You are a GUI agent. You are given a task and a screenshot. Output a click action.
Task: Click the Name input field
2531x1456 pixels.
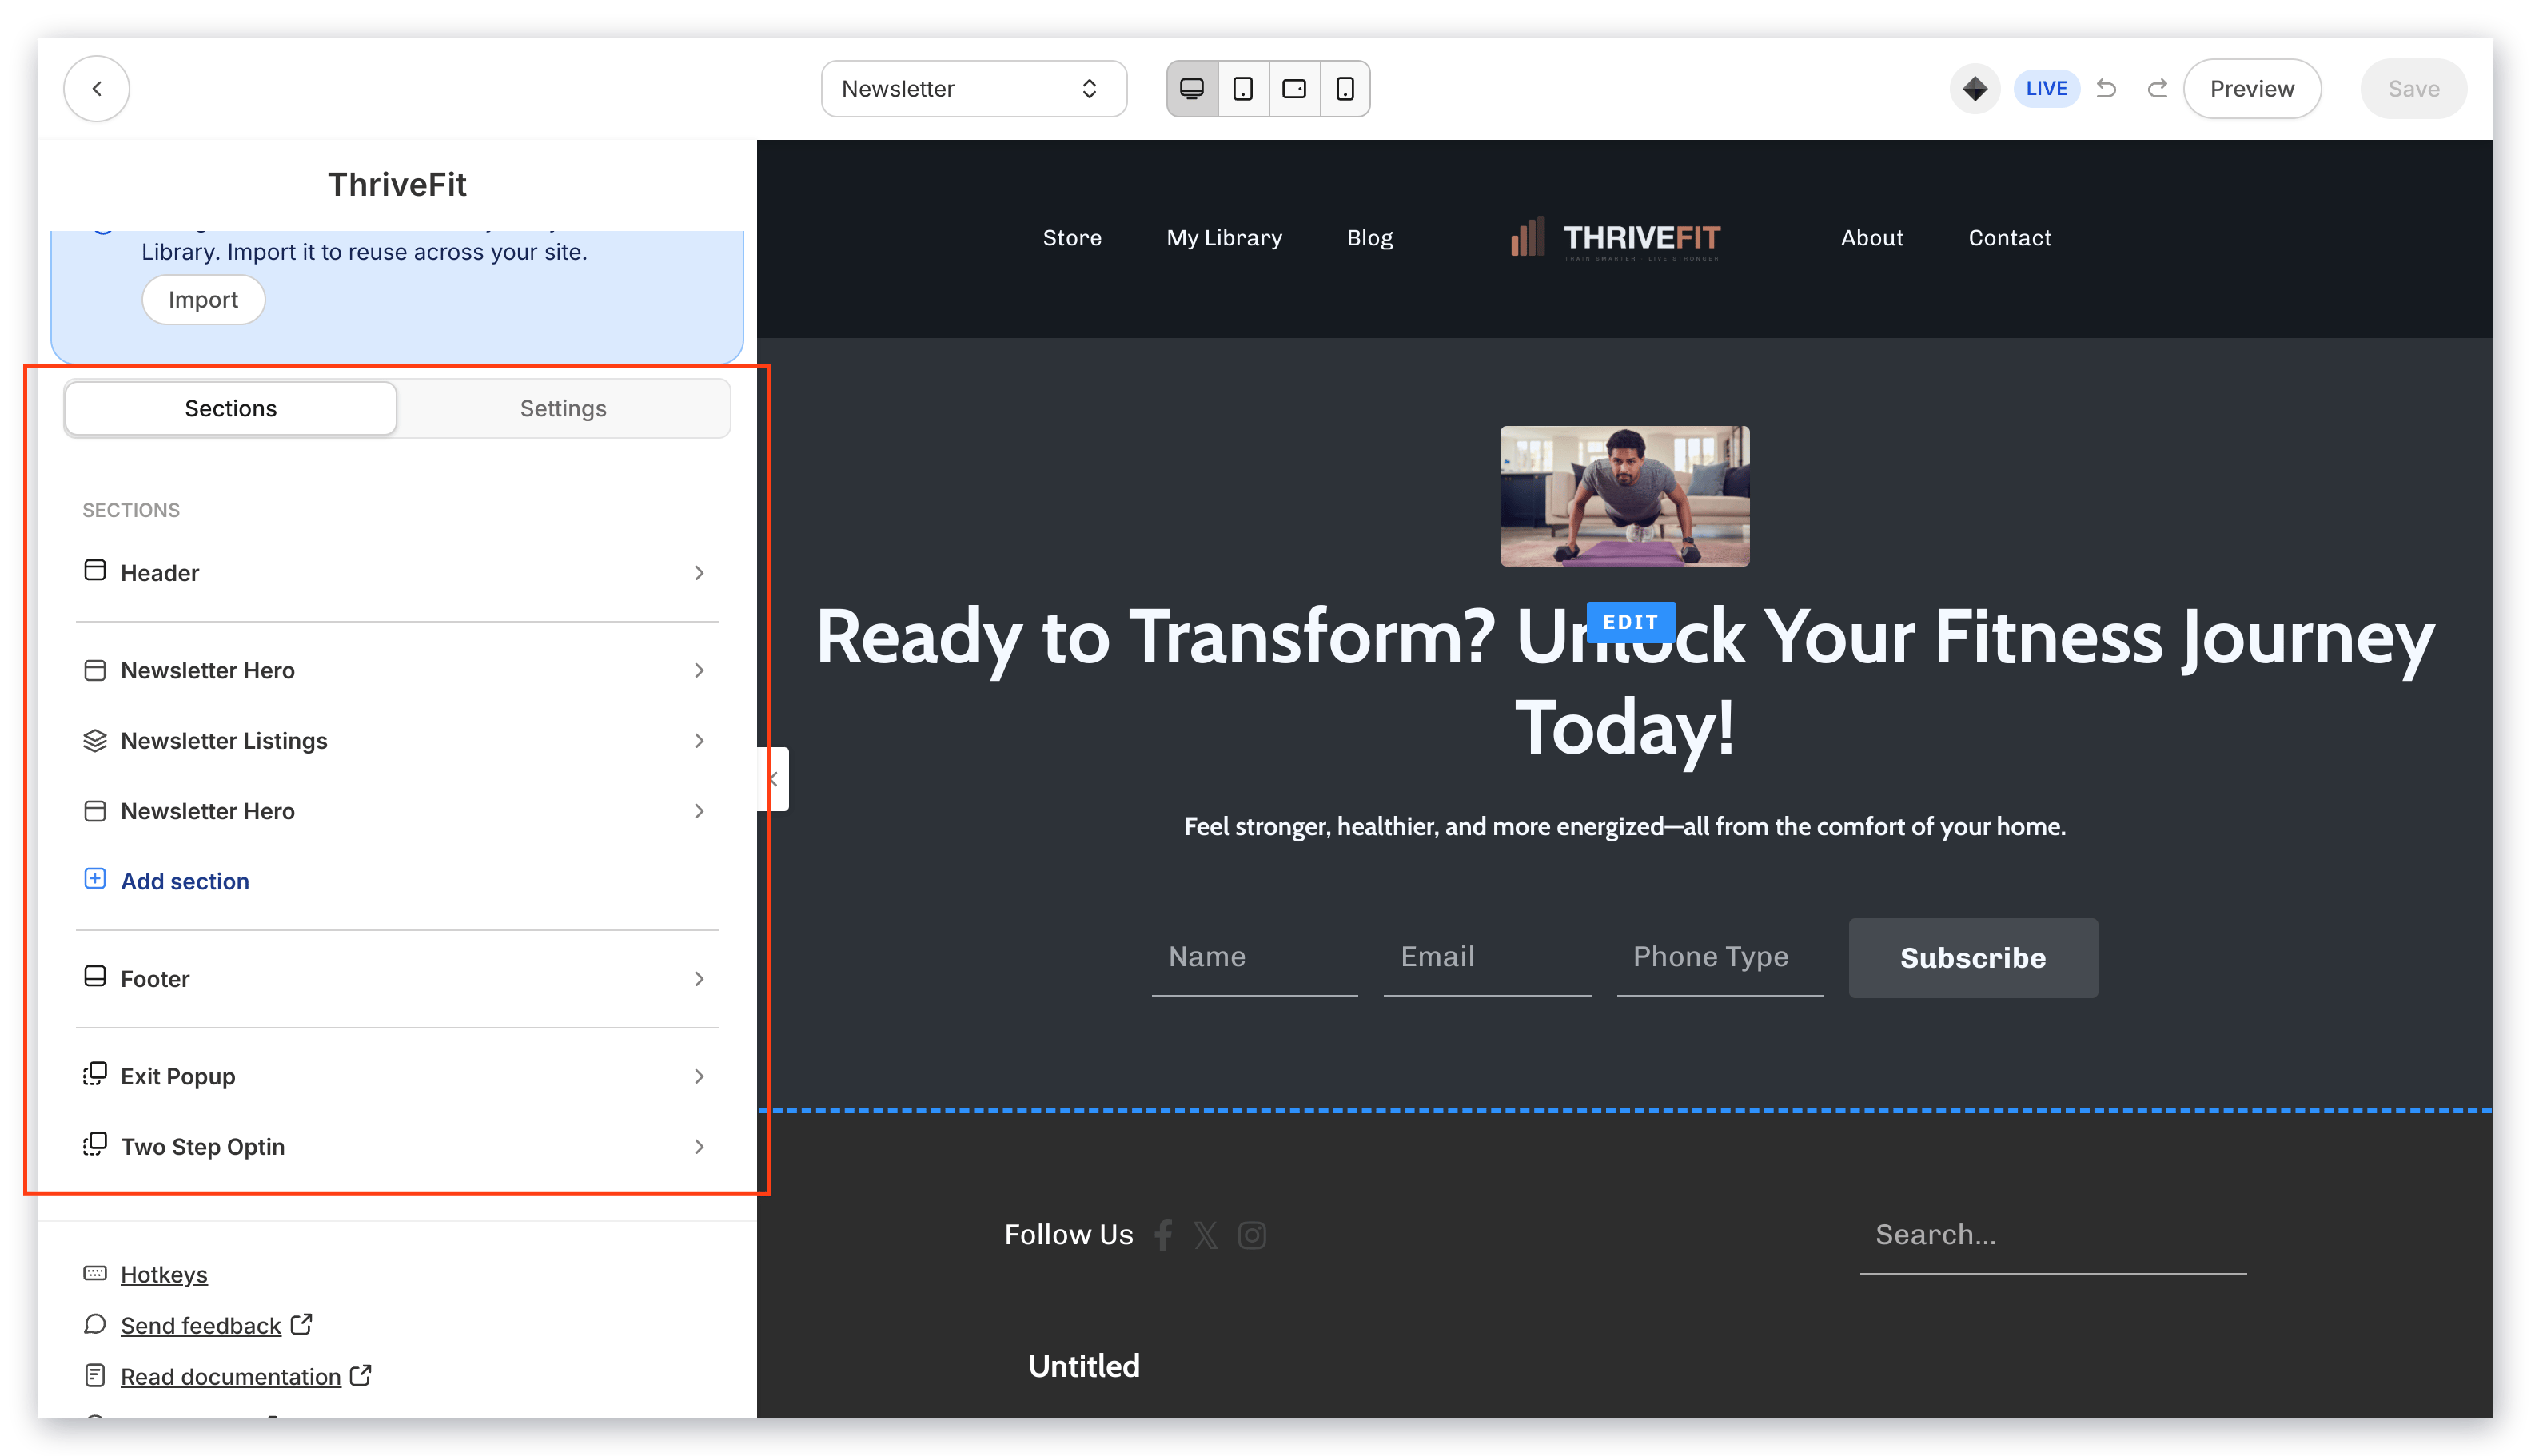tap(1254, 957)
